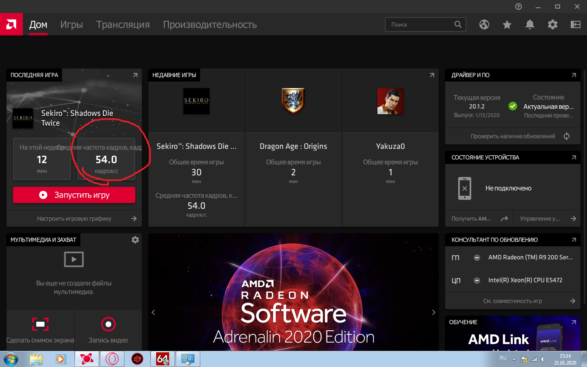
Task: Expand the Последняя игра panel
Action: coord(135,75)
